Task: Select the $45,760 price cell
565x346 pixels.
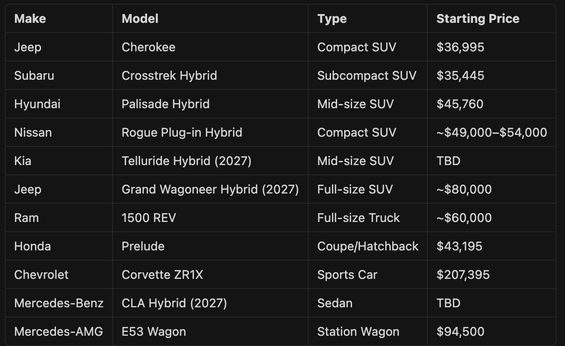Action: tap(460, 104)
